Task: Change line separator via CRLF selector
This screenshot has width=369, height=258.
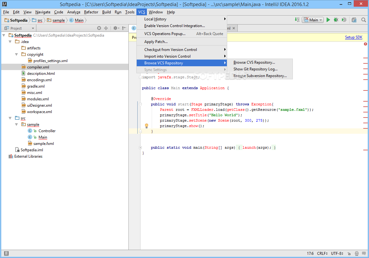Action: [322, 254]
